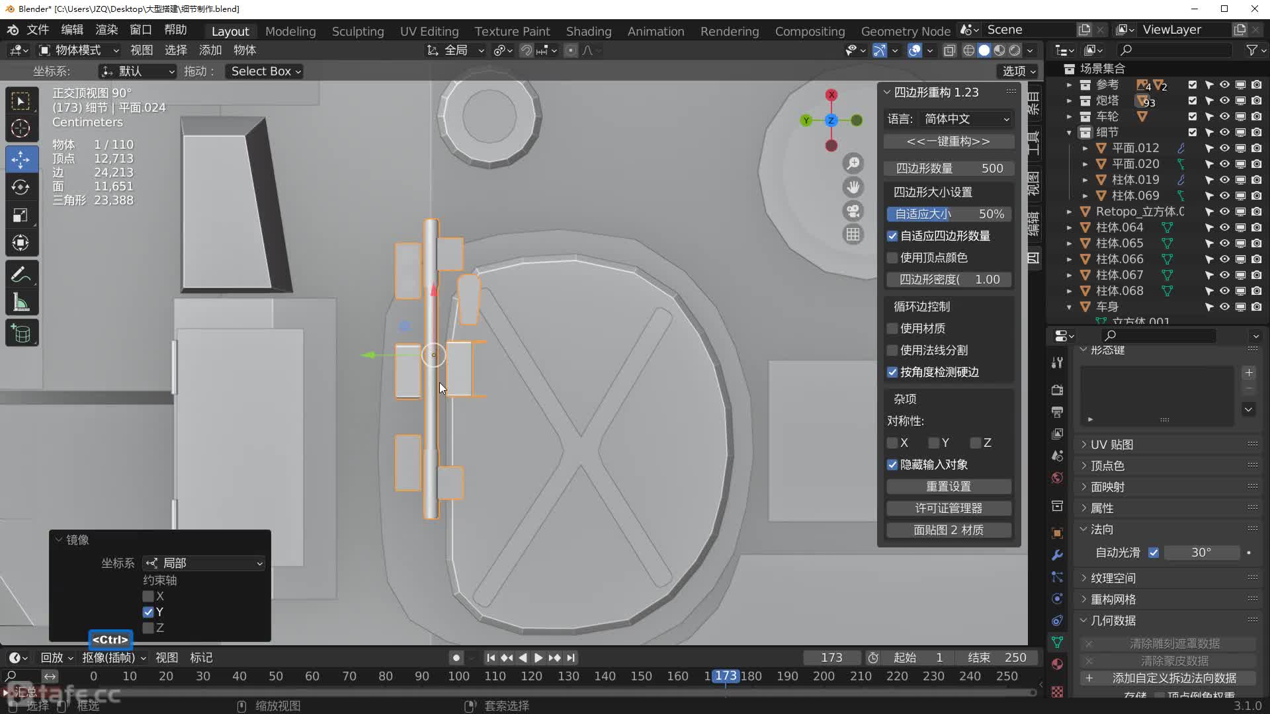Toggle camera view in viewport
The width and height of the screenshot is (1270, 714).
[x=853, y=211]
